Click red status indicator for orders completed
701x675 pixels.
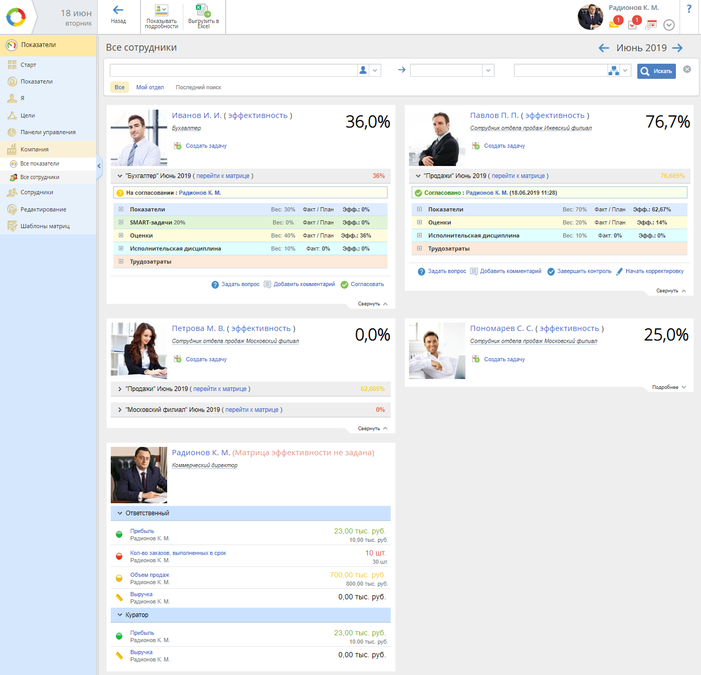coord(119,556)
